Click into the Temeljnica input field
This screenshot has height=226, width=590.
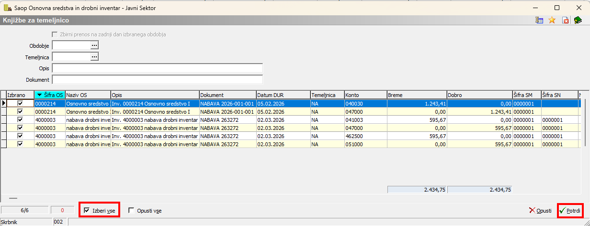(x=71, y=57)
